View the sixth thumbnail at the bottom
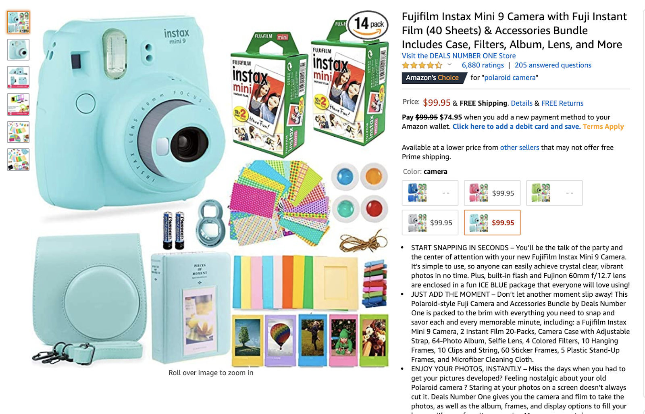Screen dimensions: 645x414 18,160
